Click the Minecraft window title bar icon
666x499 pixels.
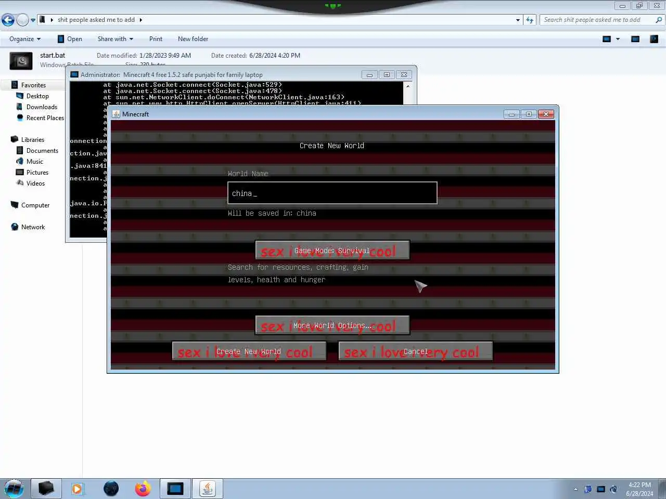click(116, 114)
